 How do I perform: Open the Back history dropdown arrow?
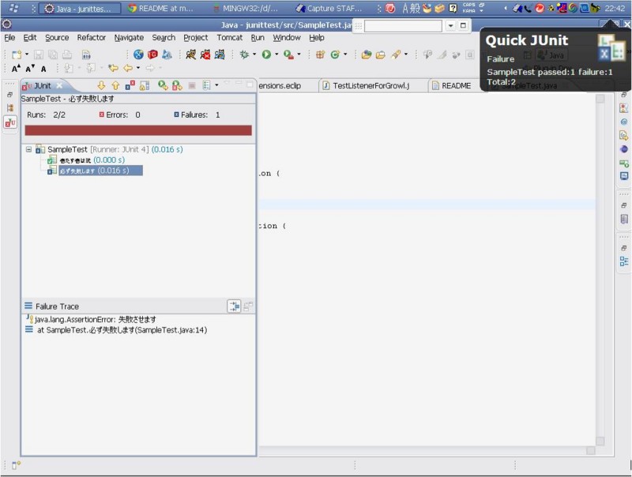pos(137,68)
